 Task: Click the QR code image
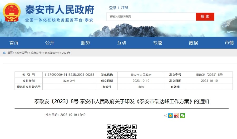(121, 132)
